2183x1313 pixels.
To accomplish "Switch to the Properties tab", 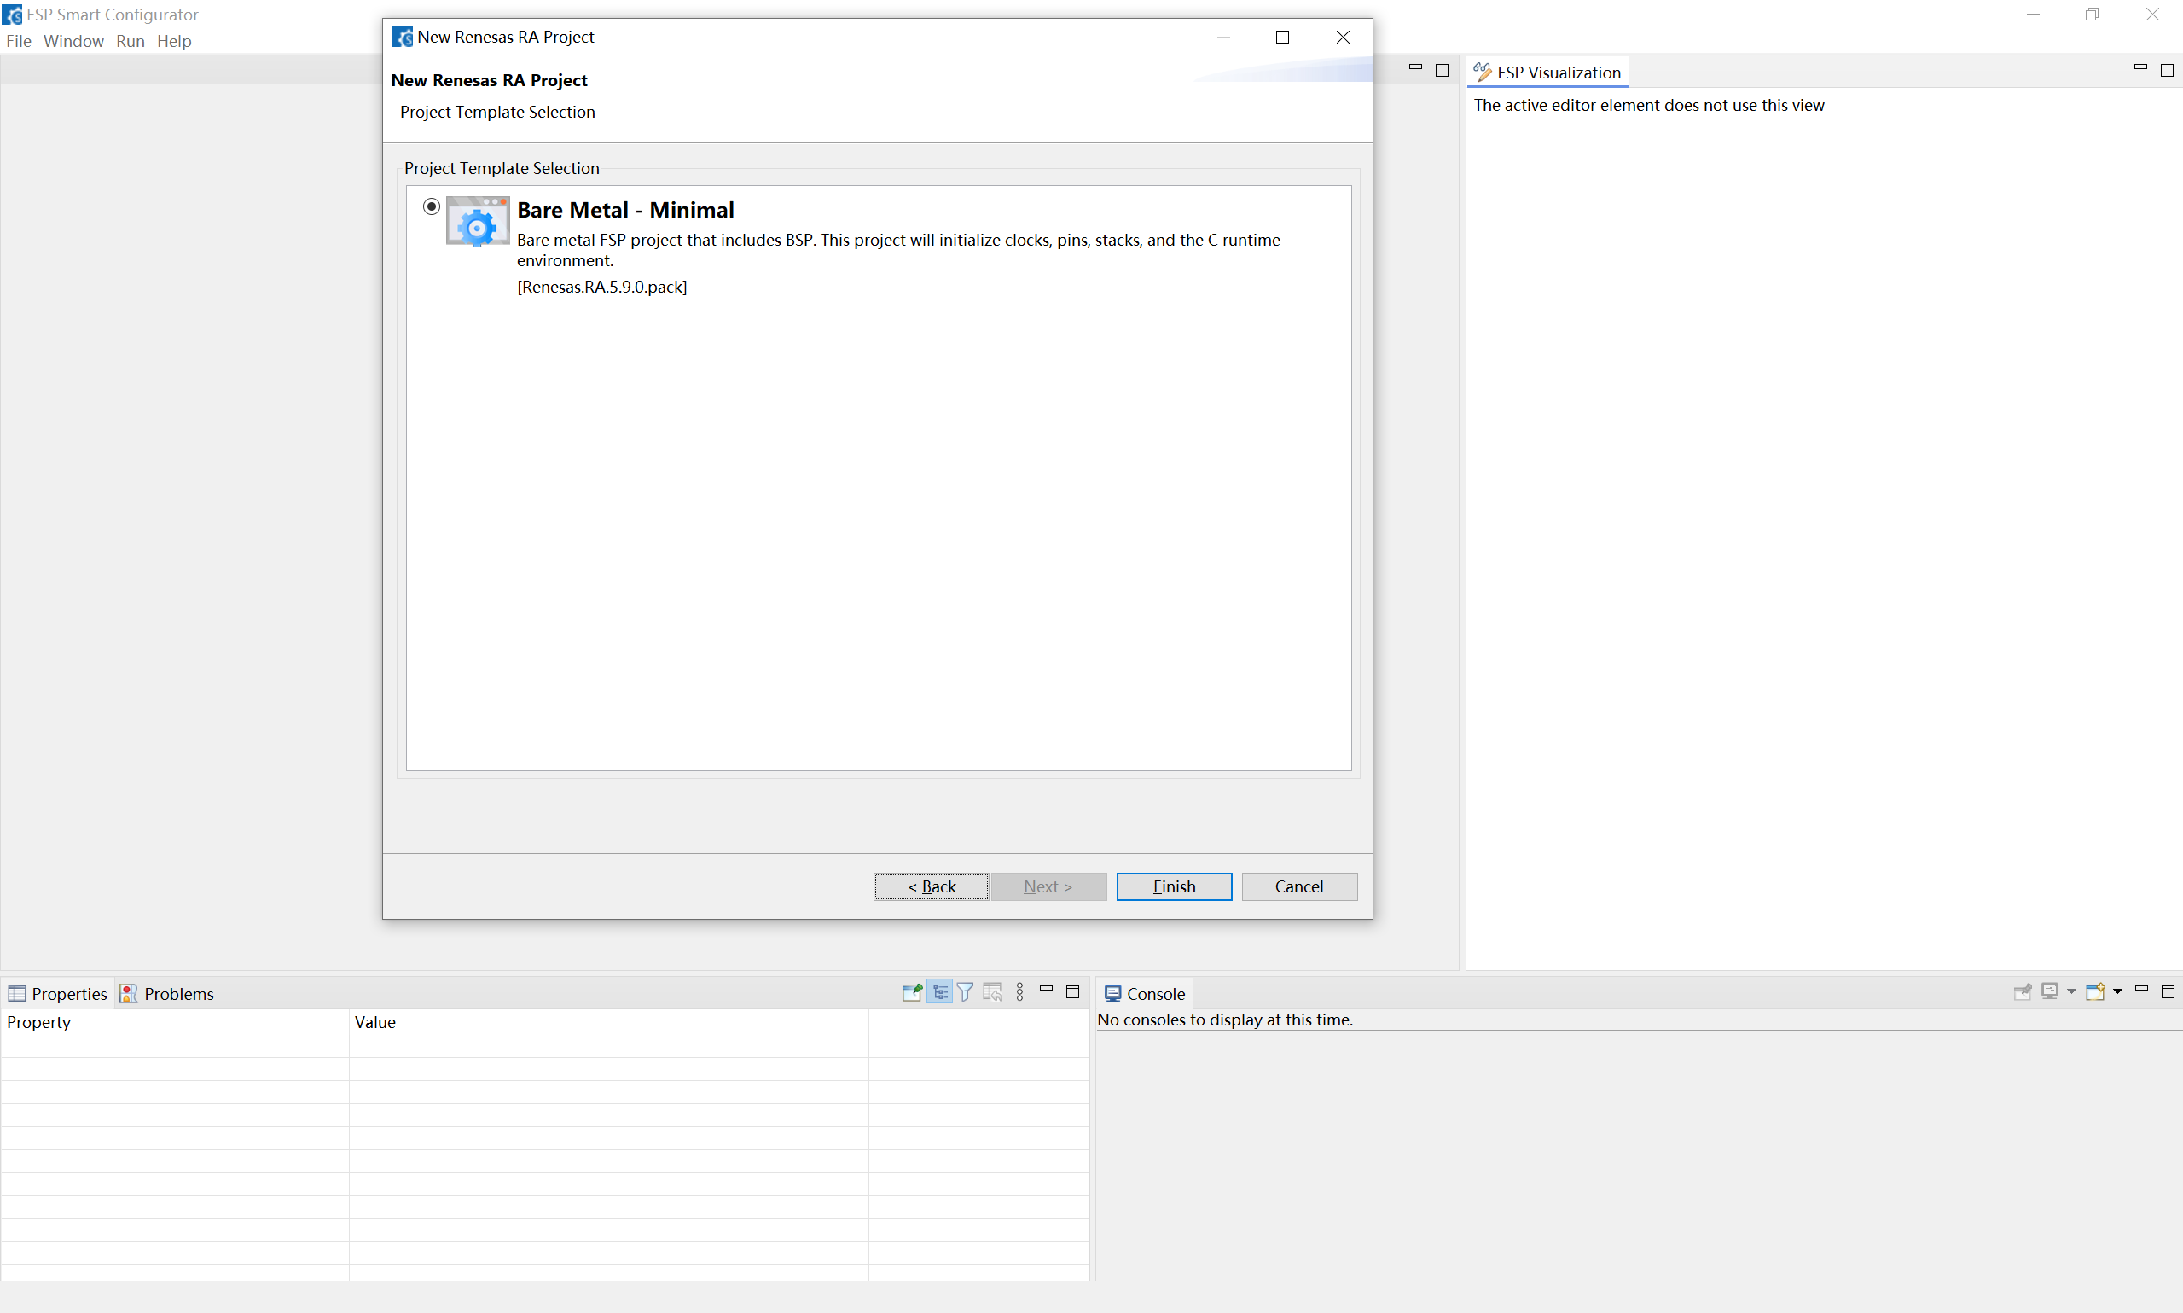I will pos(58,994).
